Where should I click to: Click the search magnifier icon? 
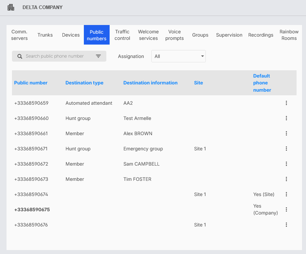coord(20,56)
